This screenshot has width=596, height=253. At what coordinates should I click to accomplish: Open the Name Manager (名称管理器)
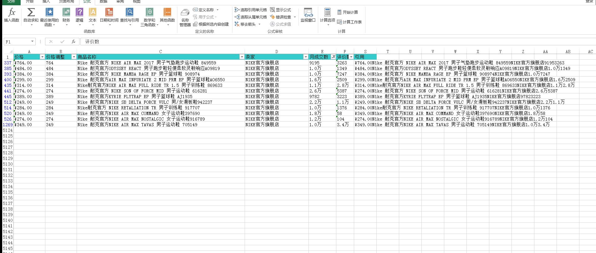185,17
